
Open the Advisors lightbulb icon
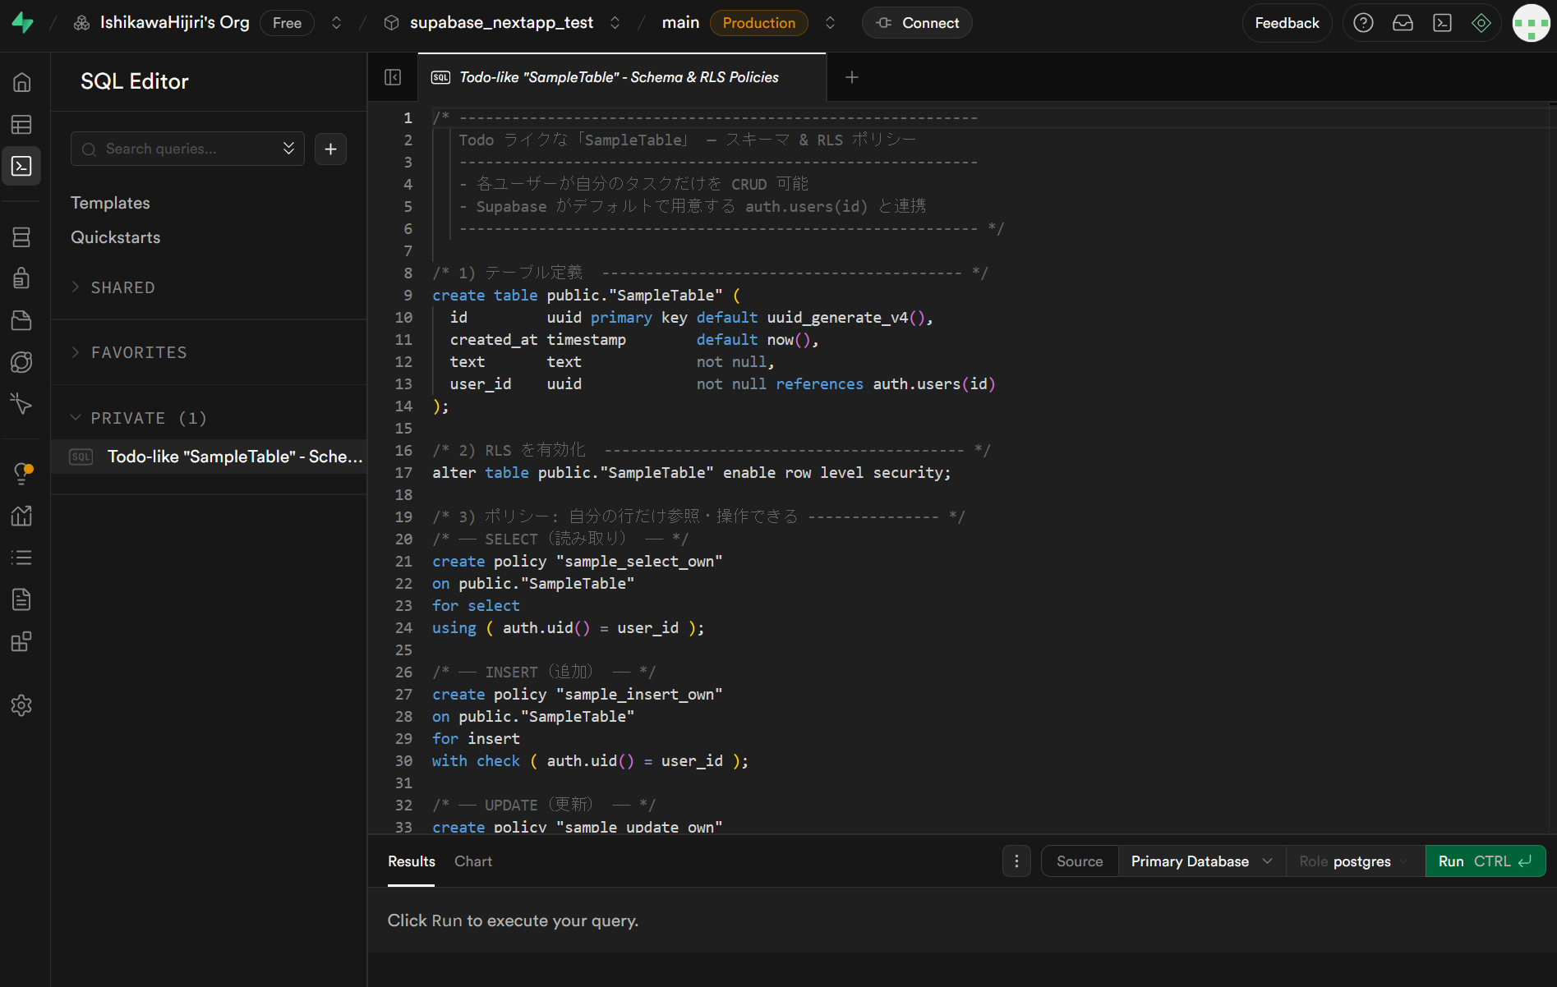[22, 474]
